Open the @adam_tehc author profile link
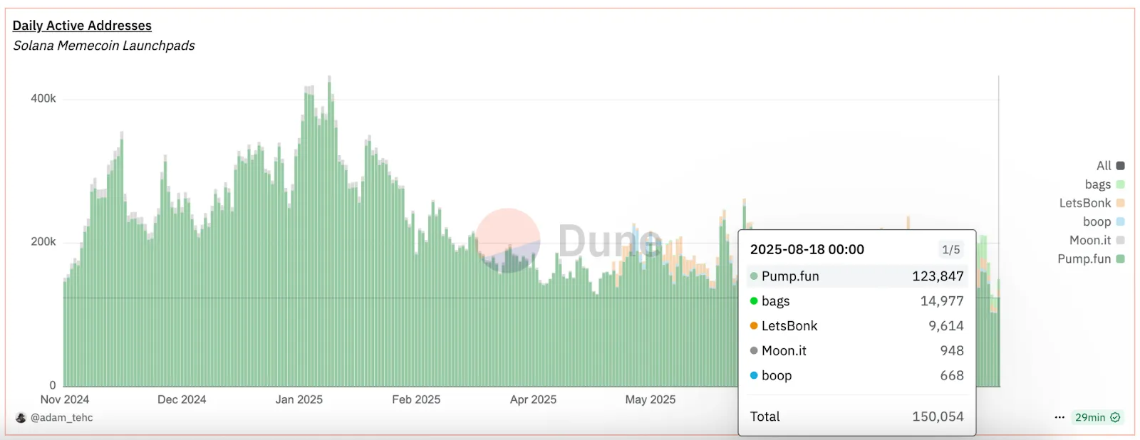The image size is (1140, 440). pyautogui.click(x=61, y=418)
